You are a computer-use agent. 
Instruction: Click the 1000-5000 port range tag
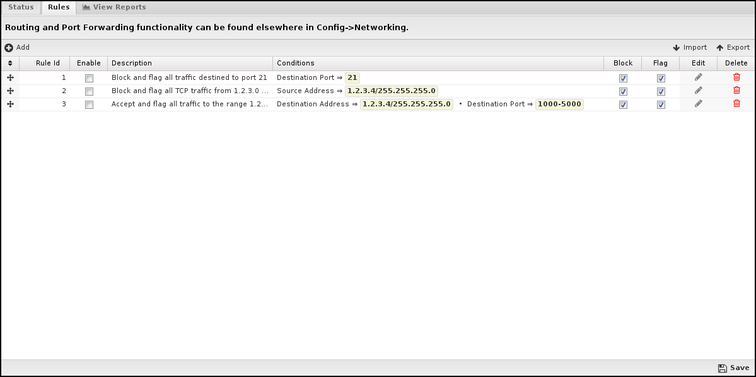pyautogui.click(x=559, y=104)
